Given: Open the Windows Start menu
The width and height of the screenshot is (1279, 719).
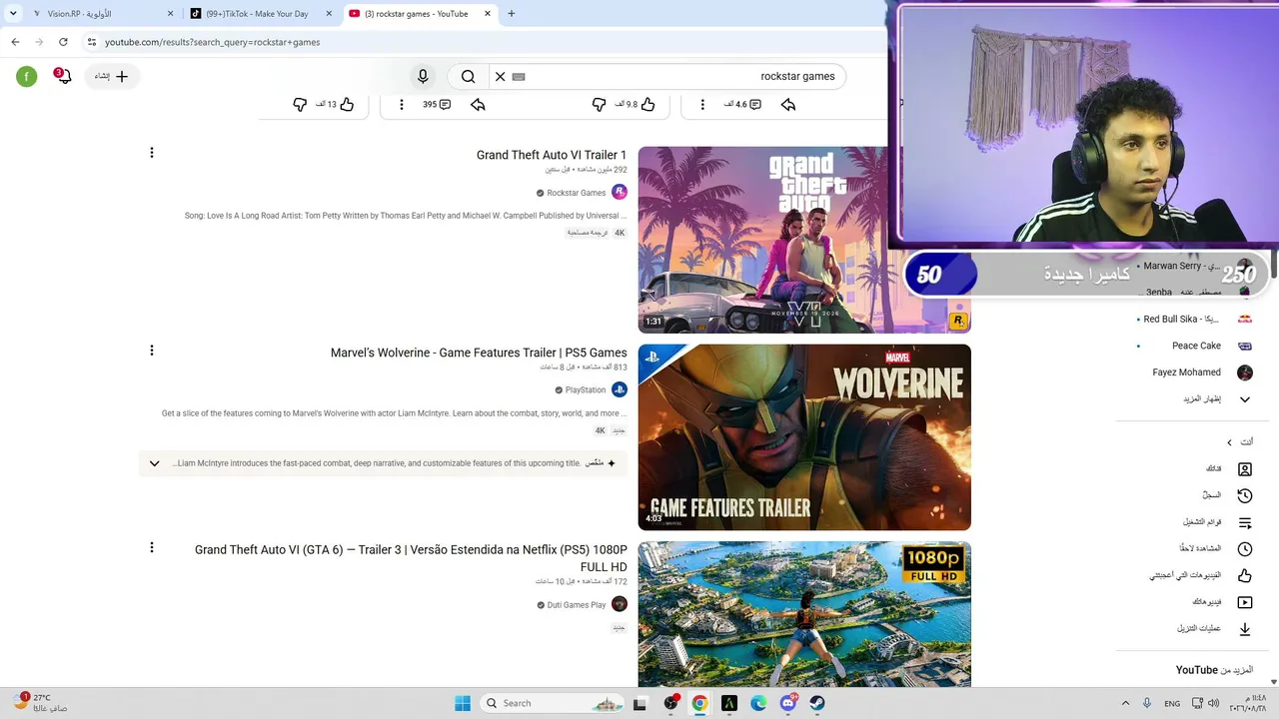Looking at the screenshot, I should pyautogui.click(x=463, y=703).
